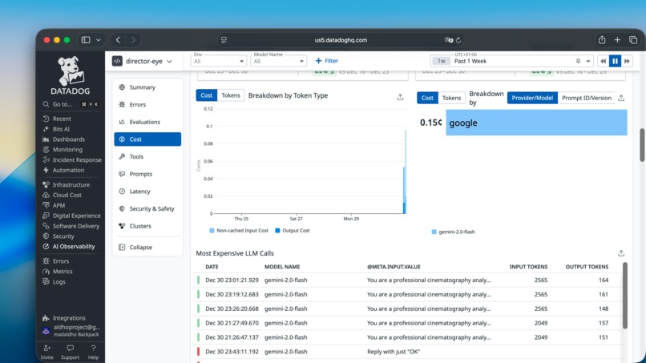Pause live time updates

(615, 62)
